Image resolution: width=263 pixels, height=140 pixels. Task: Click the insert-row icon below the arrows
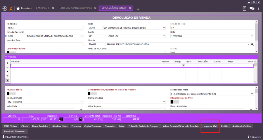pyautogui.click(x=8, y=80)
